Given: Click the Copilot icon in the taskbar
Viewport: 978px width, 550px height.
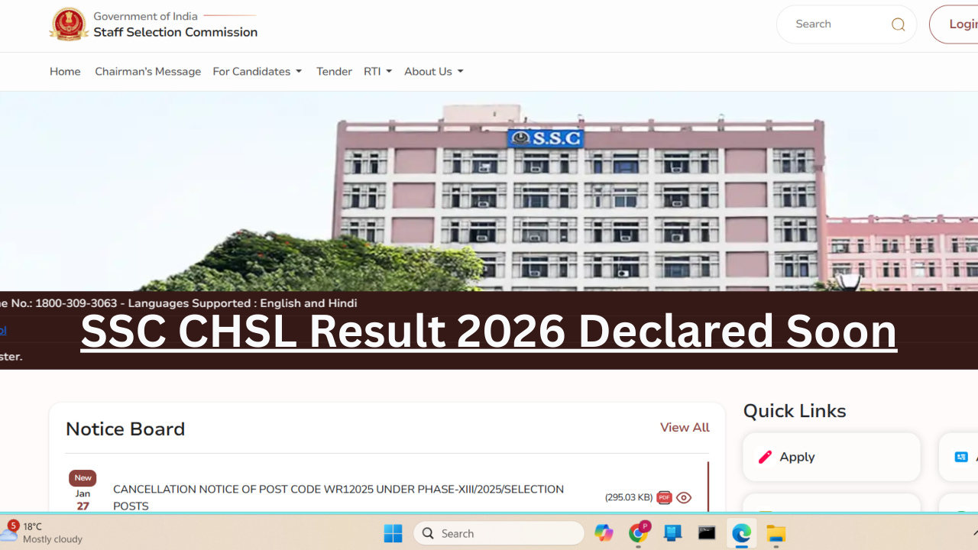Looking at the screenshot, I should click(x=604, y=533).
